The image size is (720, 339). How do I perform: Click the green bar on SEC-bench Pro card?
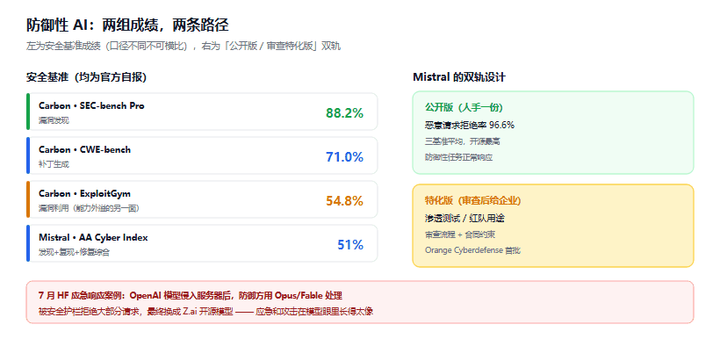tap(28, 112)
